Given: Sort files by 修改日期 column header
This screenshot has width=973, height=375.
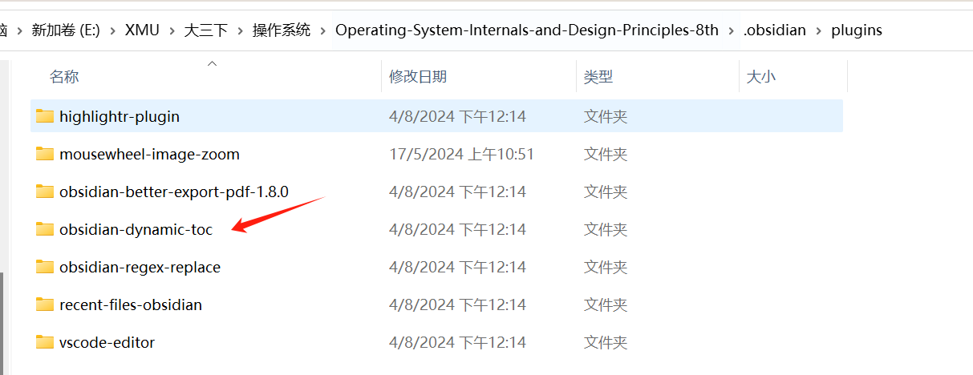Looking at the screenshot, I should tap(418, 77).
